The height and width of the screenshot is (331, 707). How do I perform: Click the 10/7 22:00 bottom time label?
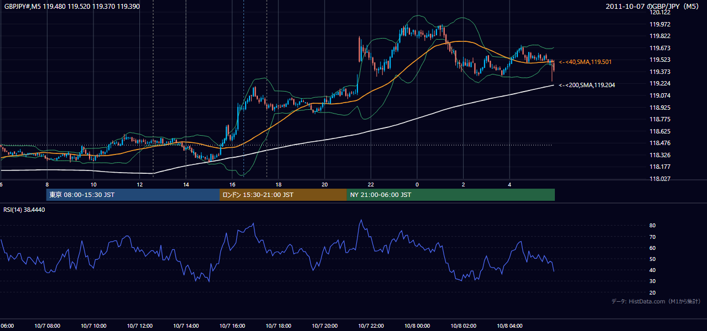(371, 326)
